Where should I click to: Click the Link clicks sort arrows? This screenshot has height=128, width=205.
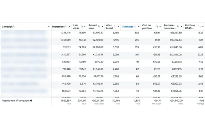pyautogui.click(x=82, y=27)
